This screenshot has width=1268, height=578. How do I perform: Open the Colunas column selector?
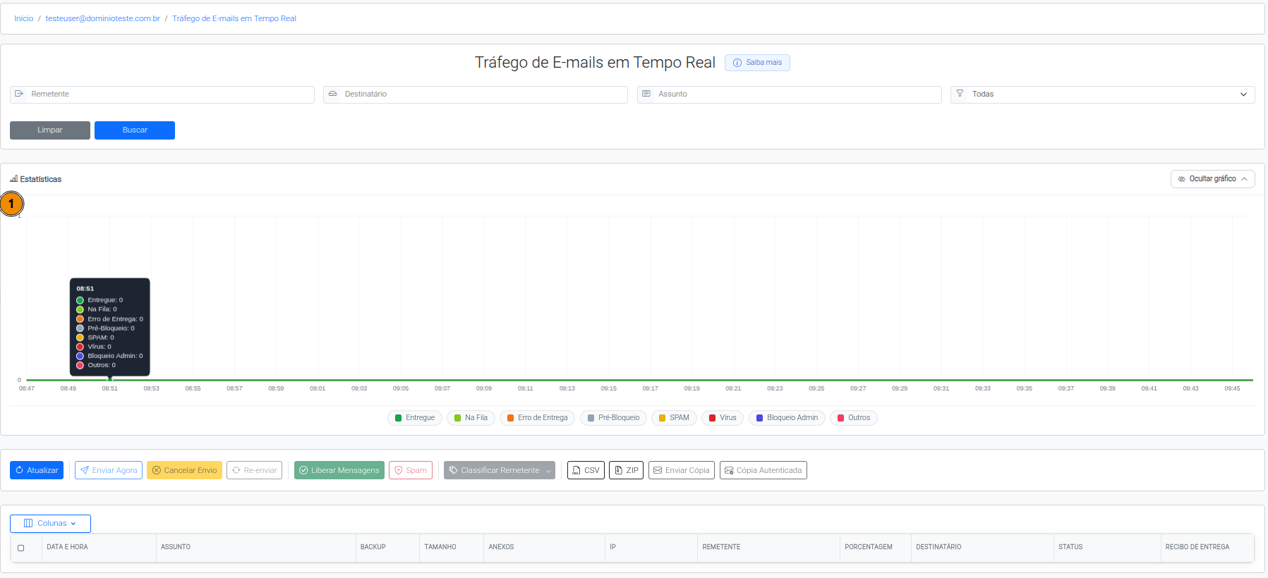pos(50,524)
